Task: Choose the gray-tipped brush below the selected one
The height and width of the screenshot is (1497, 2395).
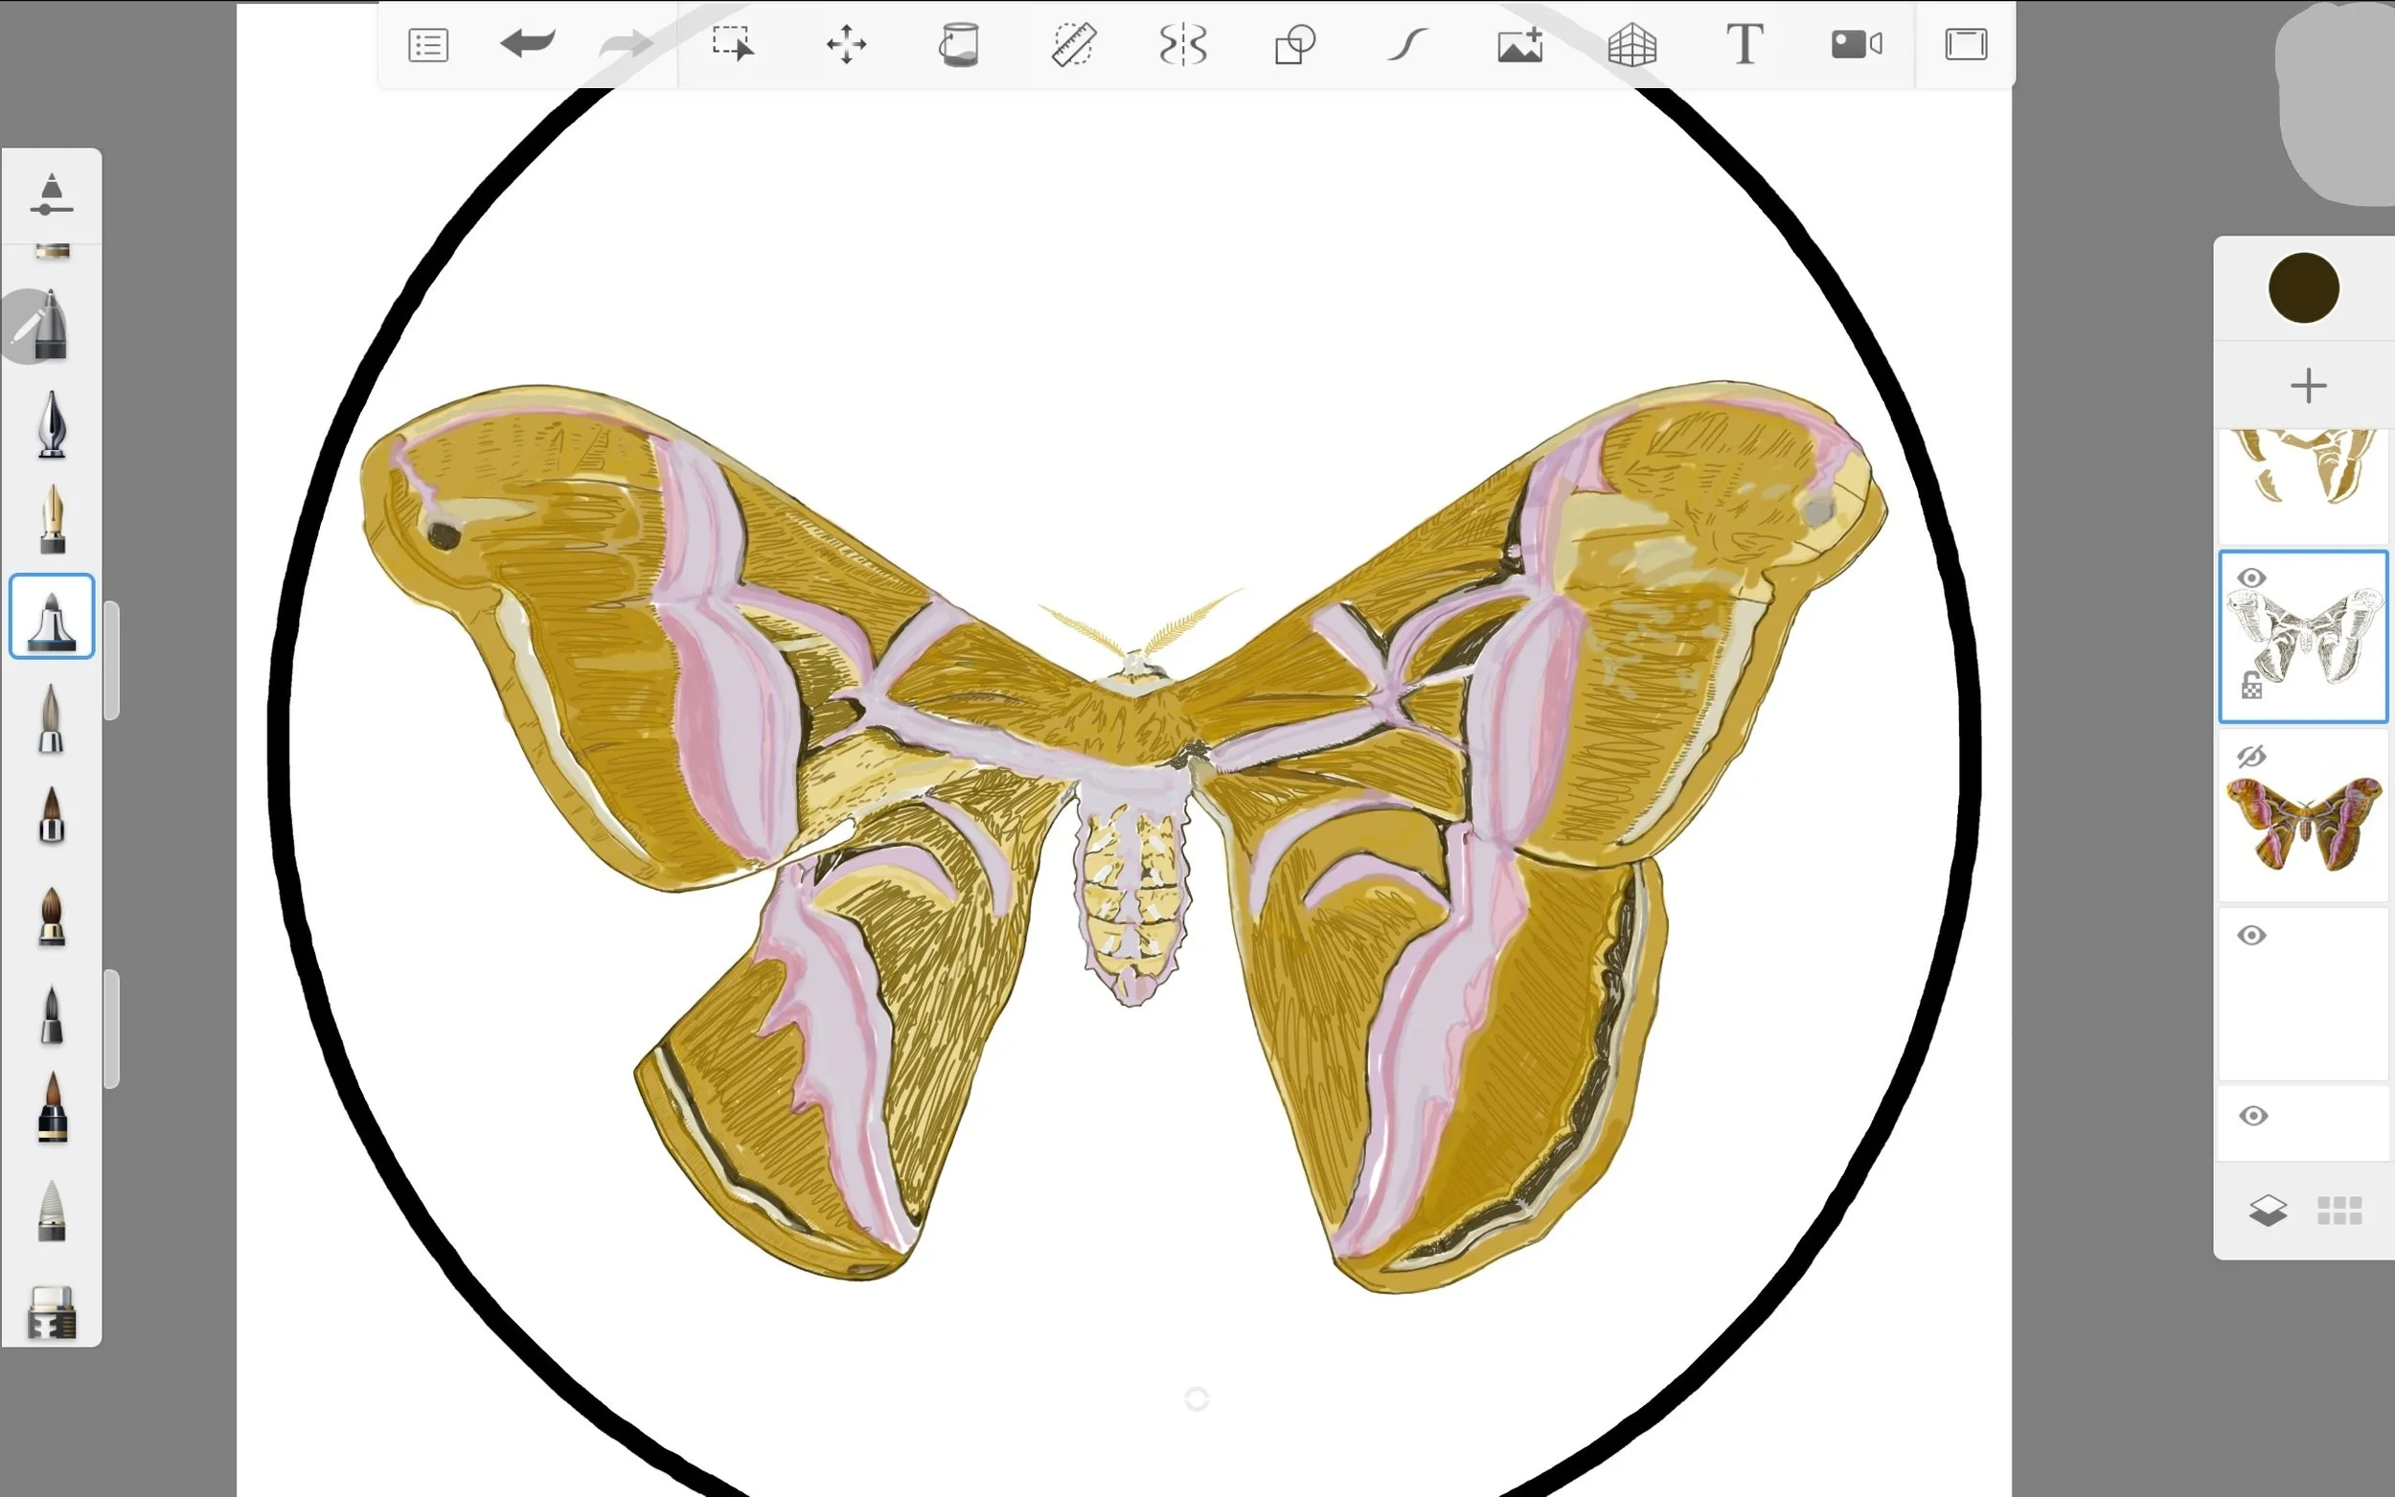Action: pyautogui.click(x=52, y=718)
